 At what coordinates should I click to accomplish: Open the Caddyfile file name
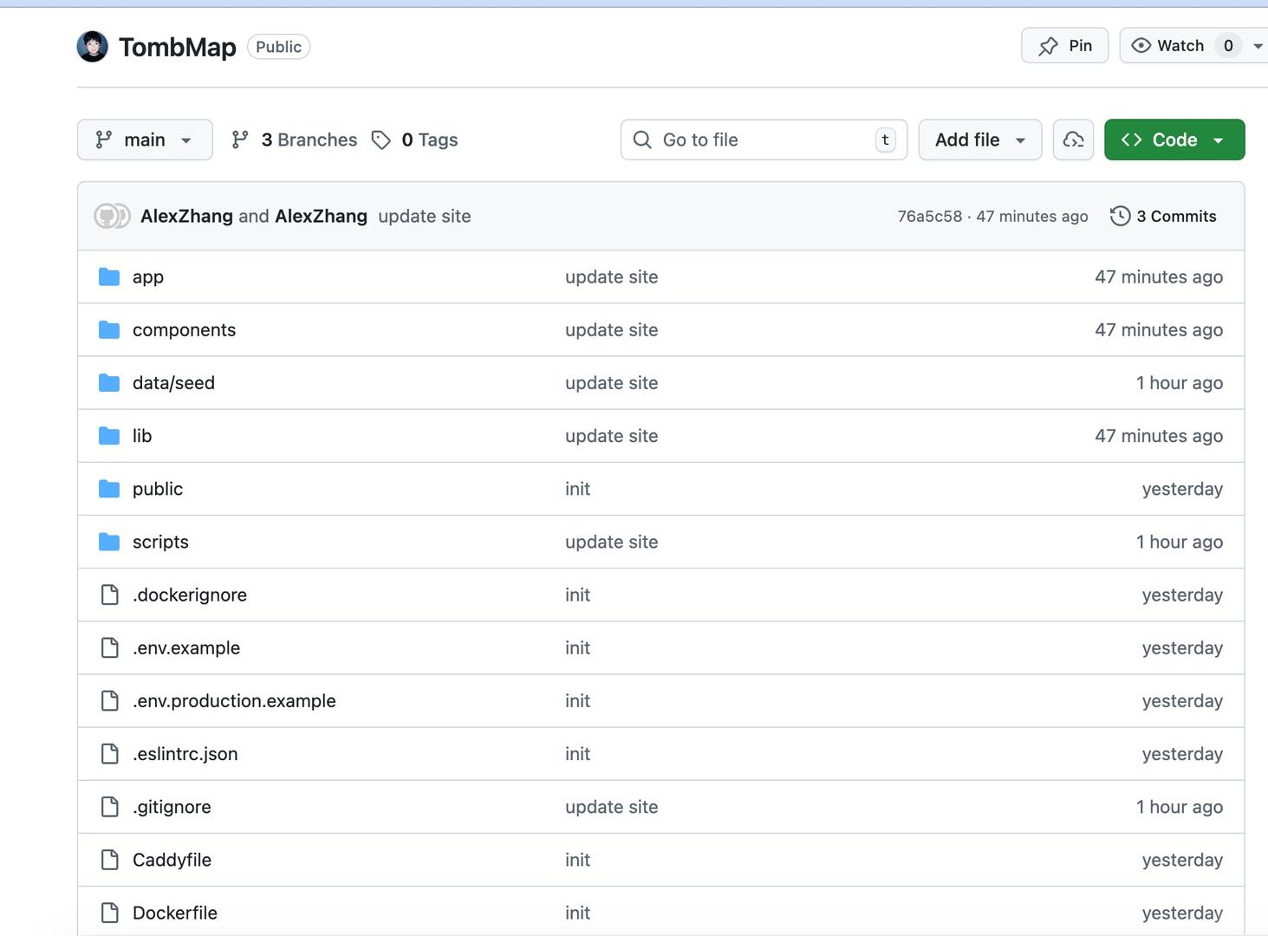coord(172,860)
